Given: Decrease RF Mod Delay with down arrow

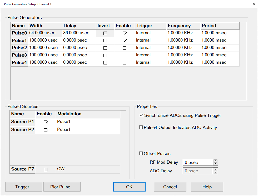Looking at the screenshot, I should pyautogui.click(x=215, y=164).
